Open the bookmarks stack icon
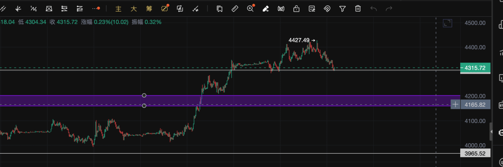Image resolution: width=503 pixels, height=167 pixels. (x=219, y=9)
